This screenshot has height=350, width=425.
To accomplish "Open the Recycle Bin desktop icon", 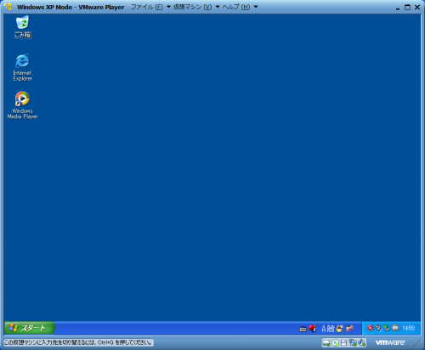I will click(23, 27).
